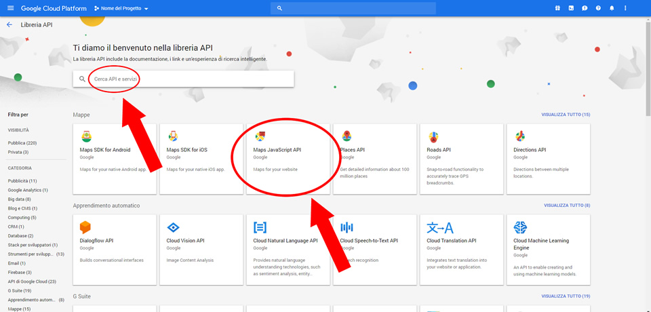The image size is (651, 312).
Task: Go back with the Libreria API arrow
Action: click(9, 25)
